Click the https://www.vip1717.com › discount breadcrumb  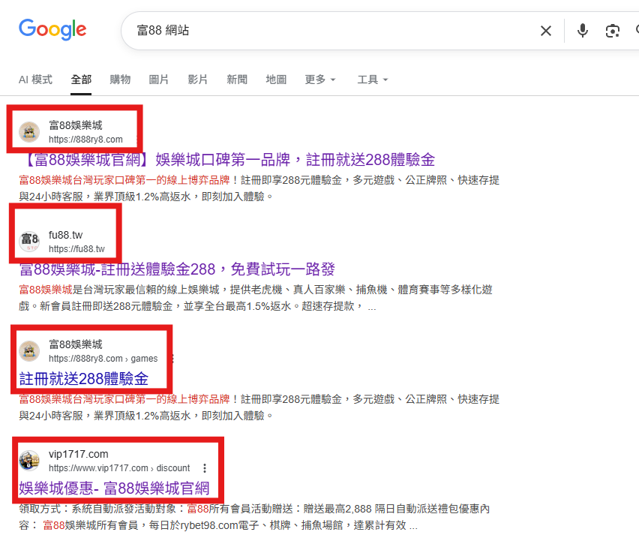(x=119, y=468)
